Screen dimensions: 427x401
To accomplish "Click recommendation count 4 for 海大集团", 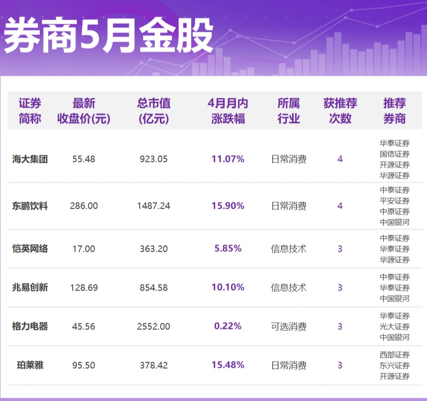I will [340, 159].
